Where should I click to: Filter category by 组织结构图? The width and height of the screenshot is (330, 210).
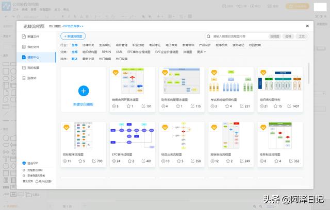point(90,52)
